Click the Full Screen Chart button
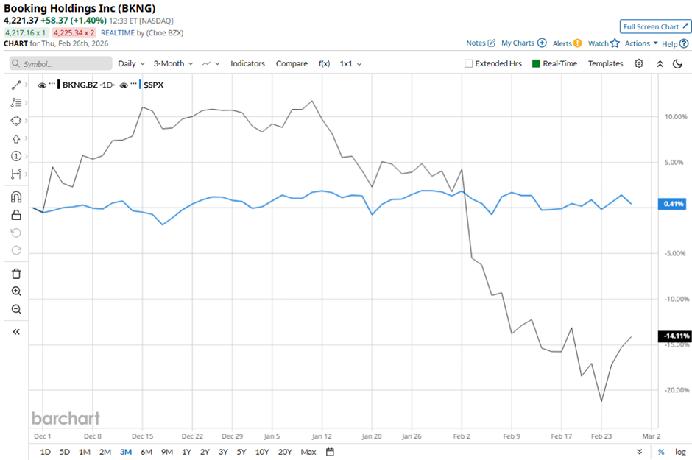Image resolution: width=692 pixels, height=460 pixels. tap(655, 26)
